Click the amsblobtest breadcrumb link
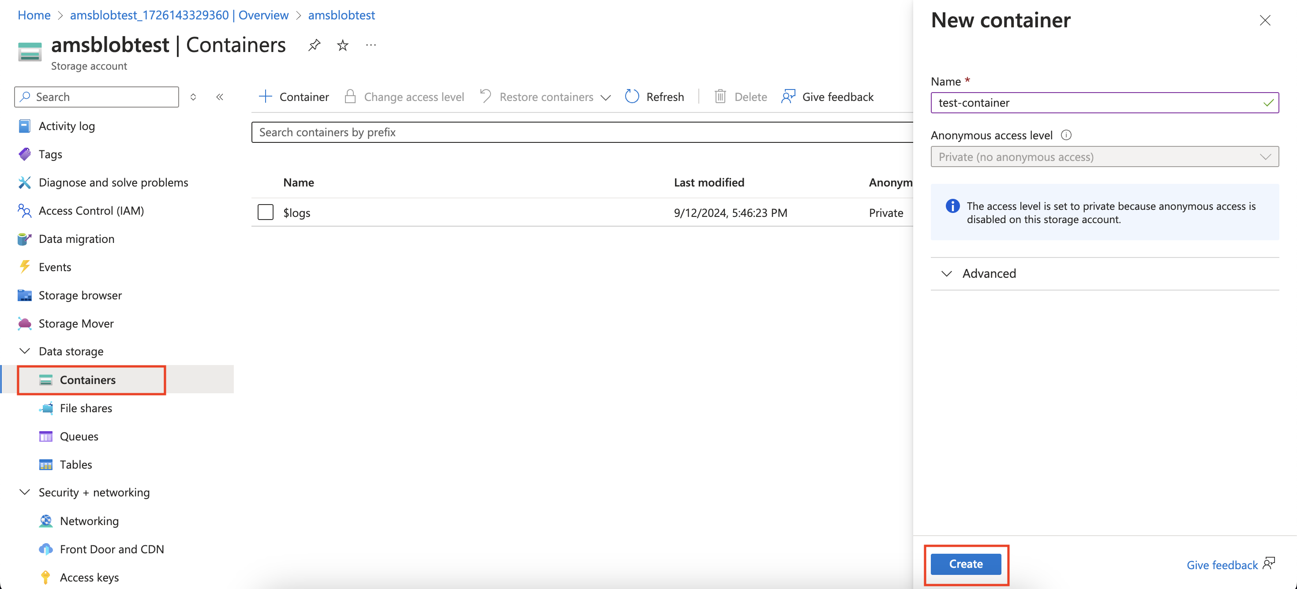This screenshot has width=1297, height=589. click(341, 15)
